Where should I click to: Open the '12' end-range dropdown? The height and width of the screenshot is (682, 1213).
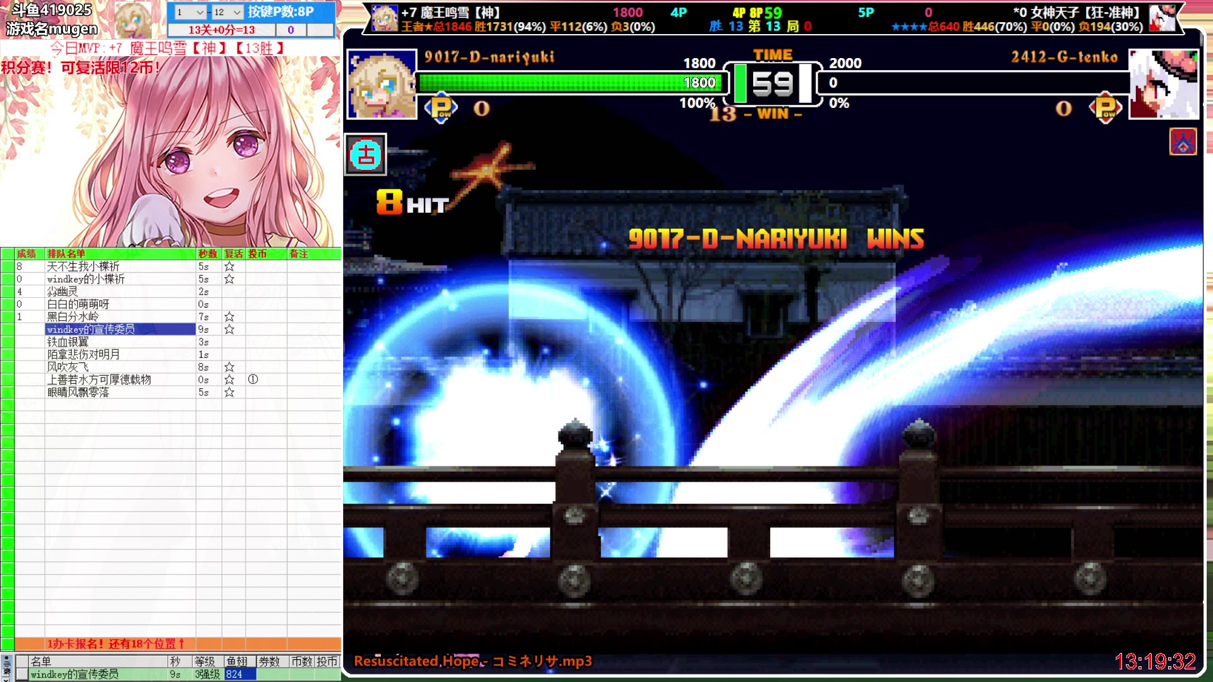click(227, 12)
